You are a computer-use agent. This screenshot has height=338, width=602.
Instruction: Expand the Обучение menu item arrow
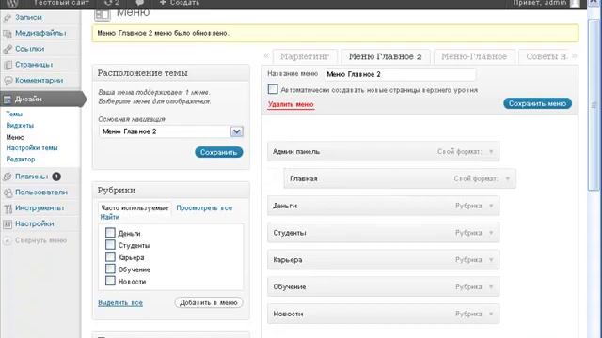pyautogui.click(x=491, y=286)
